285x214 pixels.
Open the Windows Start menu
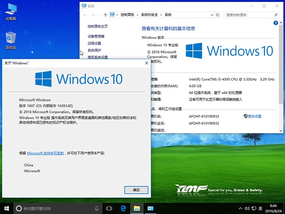coord(7,208)
